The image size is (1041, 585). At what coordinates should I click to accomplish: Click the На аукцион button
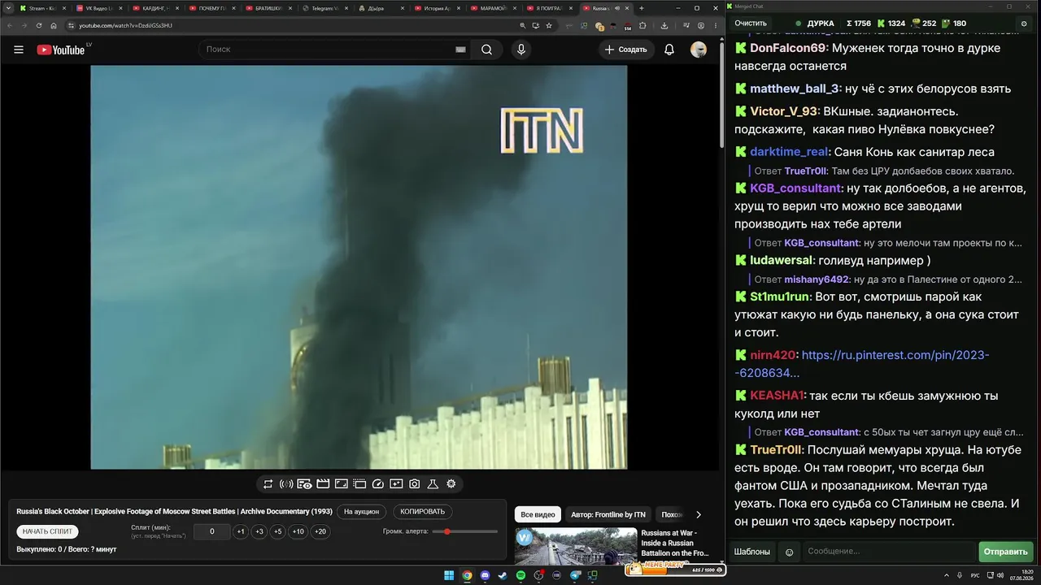tap(361, 512)
